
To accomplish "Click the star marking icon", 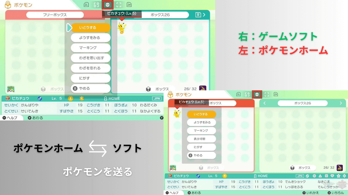I will [338, 176].
